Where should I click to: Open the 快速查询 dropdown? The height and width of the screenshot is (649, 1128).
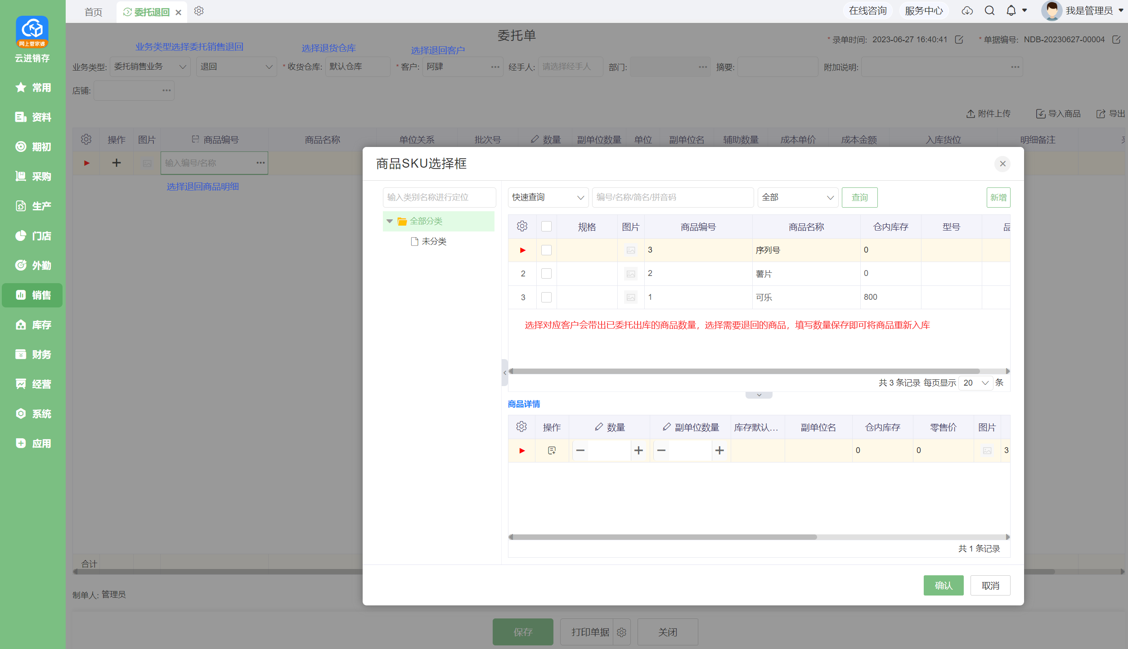pyautogui.click(x=548, y=198)
